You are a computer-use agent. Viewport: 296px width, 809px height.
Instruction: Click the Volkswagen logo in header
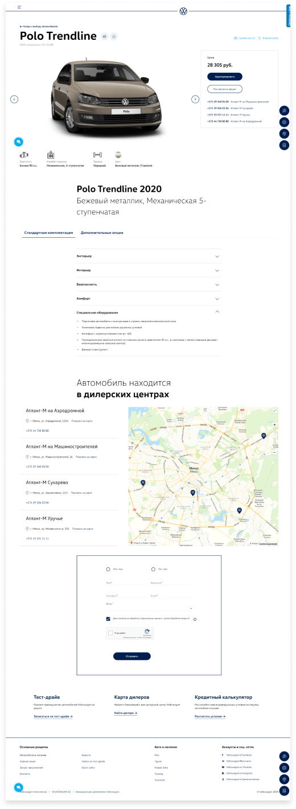pyautogui.click(x=183, y=11)
